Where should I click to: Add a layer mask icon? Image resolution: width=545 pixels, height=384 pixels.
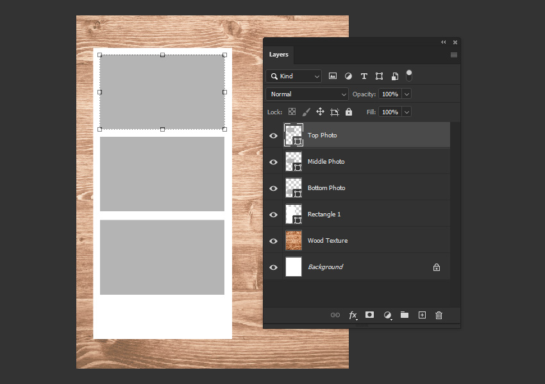369,315
